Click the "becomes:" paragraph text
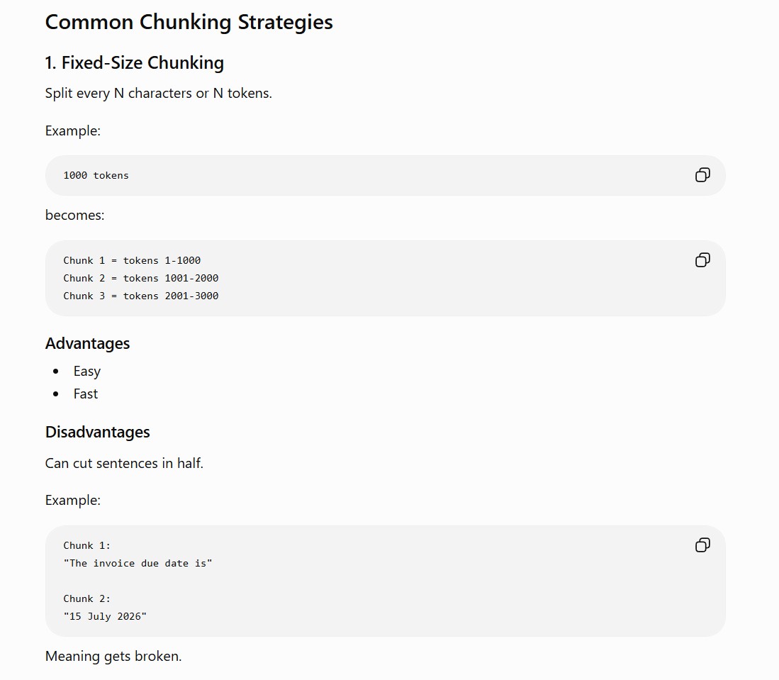 coord(74,216)
